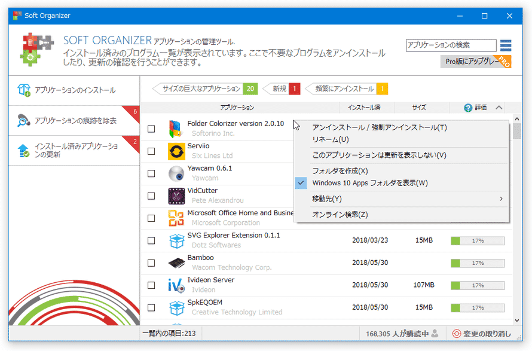Image resolution: width=532 pixels, height=351 pixels.
Task: Expand the 移動先(Y) submenu arrow
Action: pyautogui.click(x=501, y=199)
